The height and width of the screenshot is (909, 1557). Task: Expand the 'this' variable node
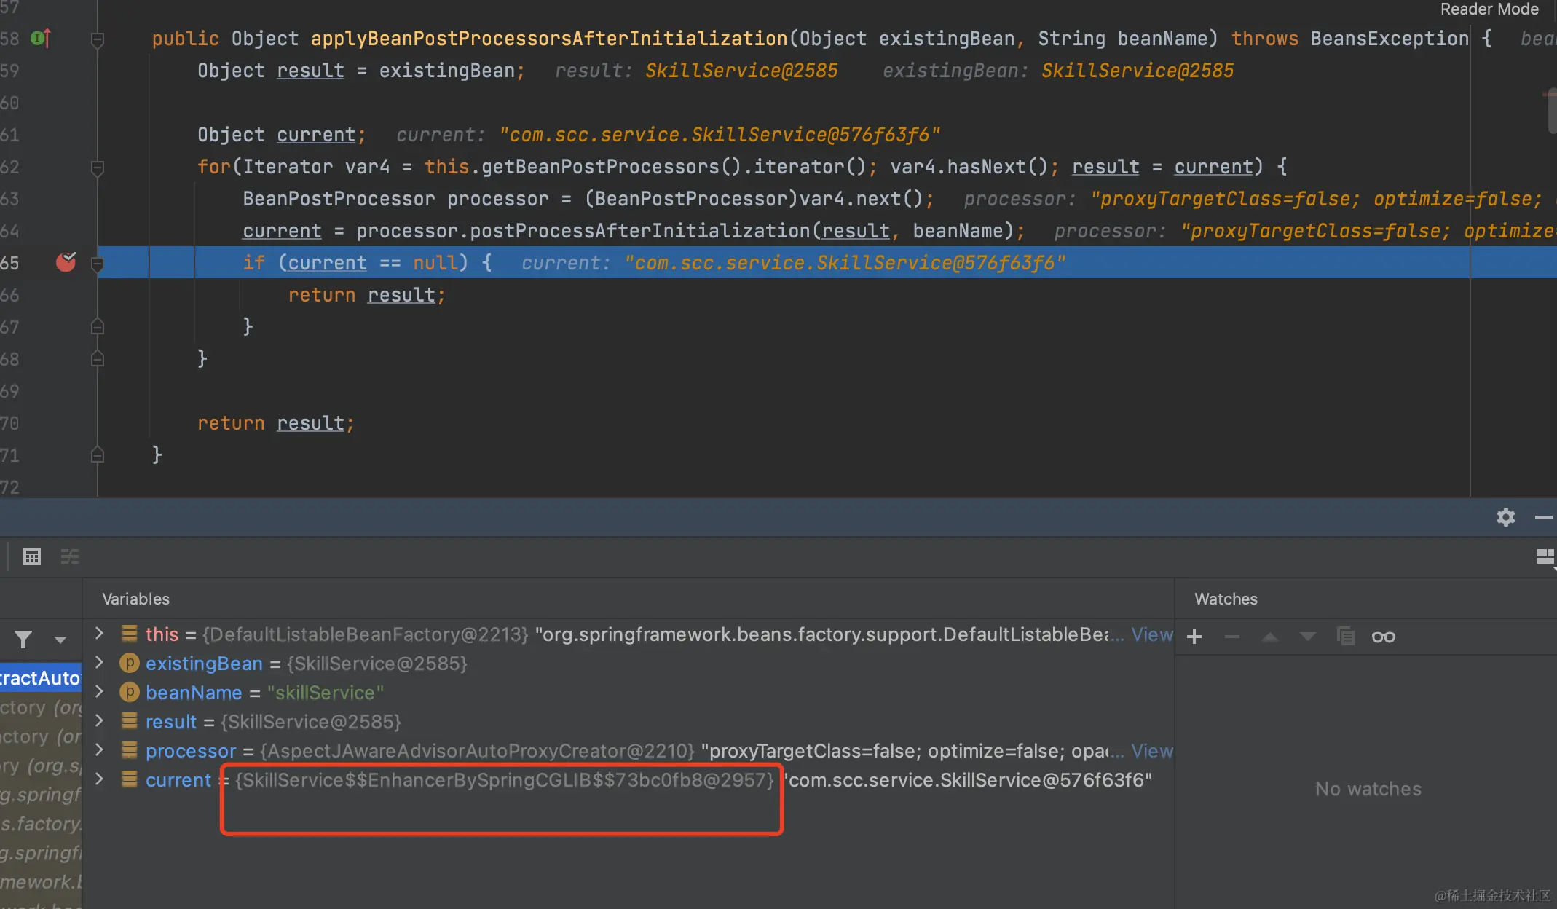[x=99, y=634]
